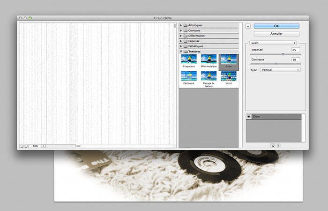Viewport: 328px width, 211px height.
Task: Click the Contraste slider handle
Action: (x=276, y=64)
